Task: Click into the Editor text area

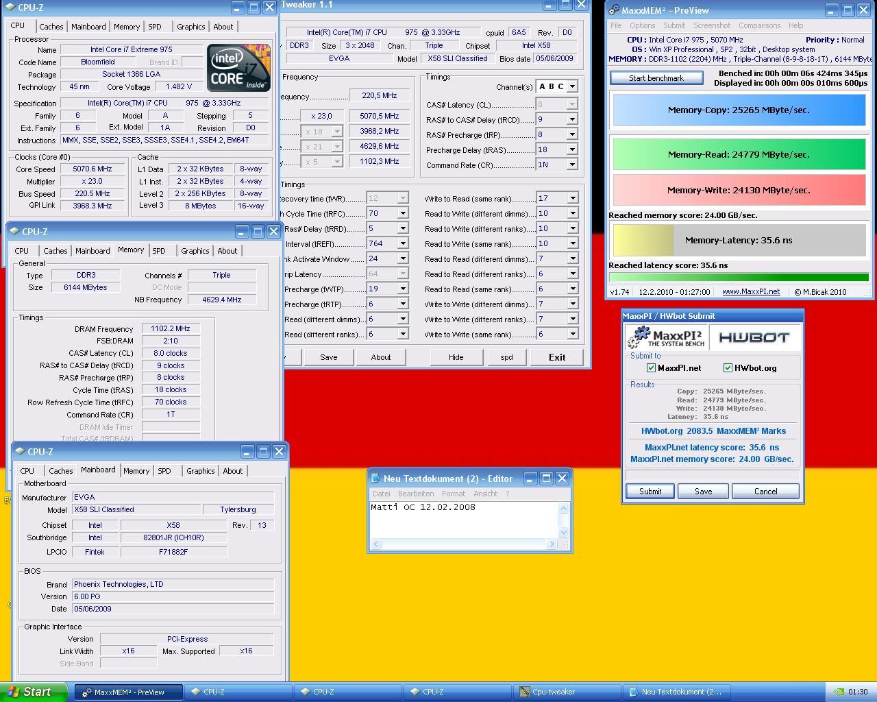Action: tap(464, 520)
